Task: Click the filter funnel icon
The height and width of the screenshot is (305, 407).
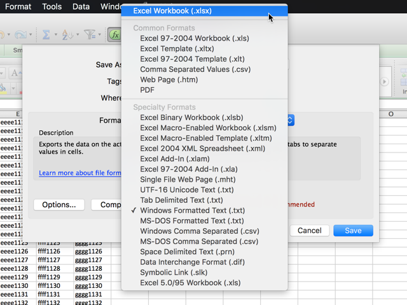Action: point(89,34)
